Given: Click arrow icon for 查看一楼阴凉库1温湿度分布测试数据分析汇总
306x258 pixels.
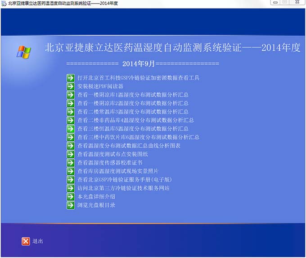Looking at the screenshot, I should [71, 95].
